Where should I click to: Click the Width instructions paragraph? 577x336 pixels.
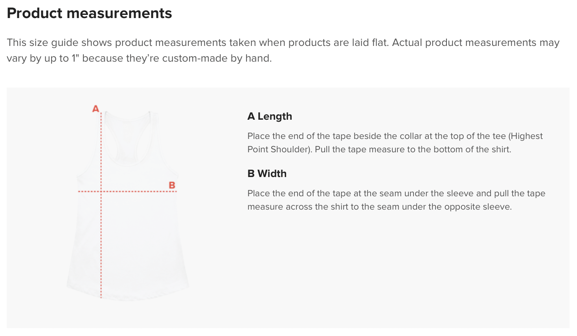pyautogui.click(x=396, y=200)
